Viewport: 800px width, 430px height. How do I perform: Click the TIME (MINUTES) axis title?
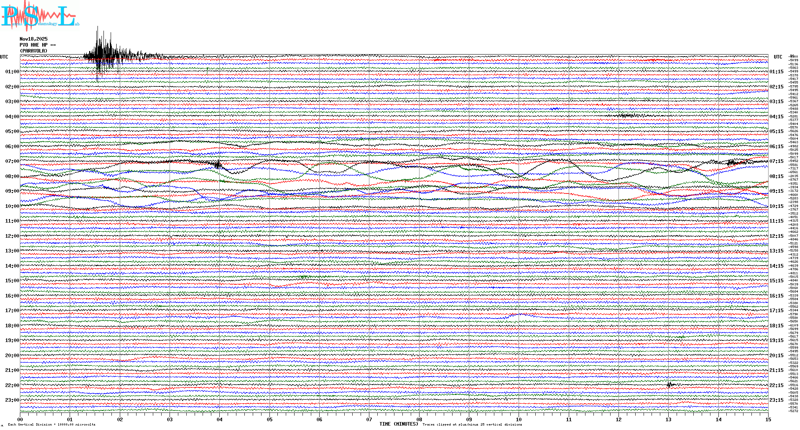pos(399,424)
